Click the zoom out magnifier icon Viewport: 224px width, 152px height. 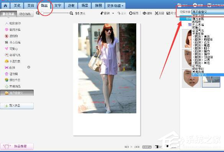tap(38, 13)
